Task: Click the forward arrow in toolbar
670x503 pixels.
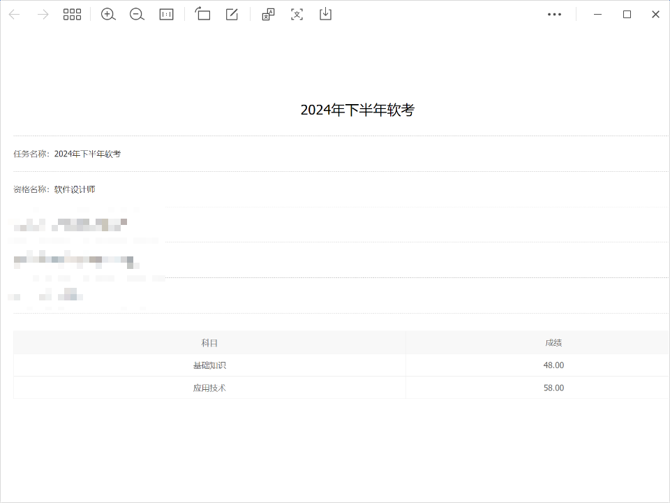Action: (x=43, y=14)
